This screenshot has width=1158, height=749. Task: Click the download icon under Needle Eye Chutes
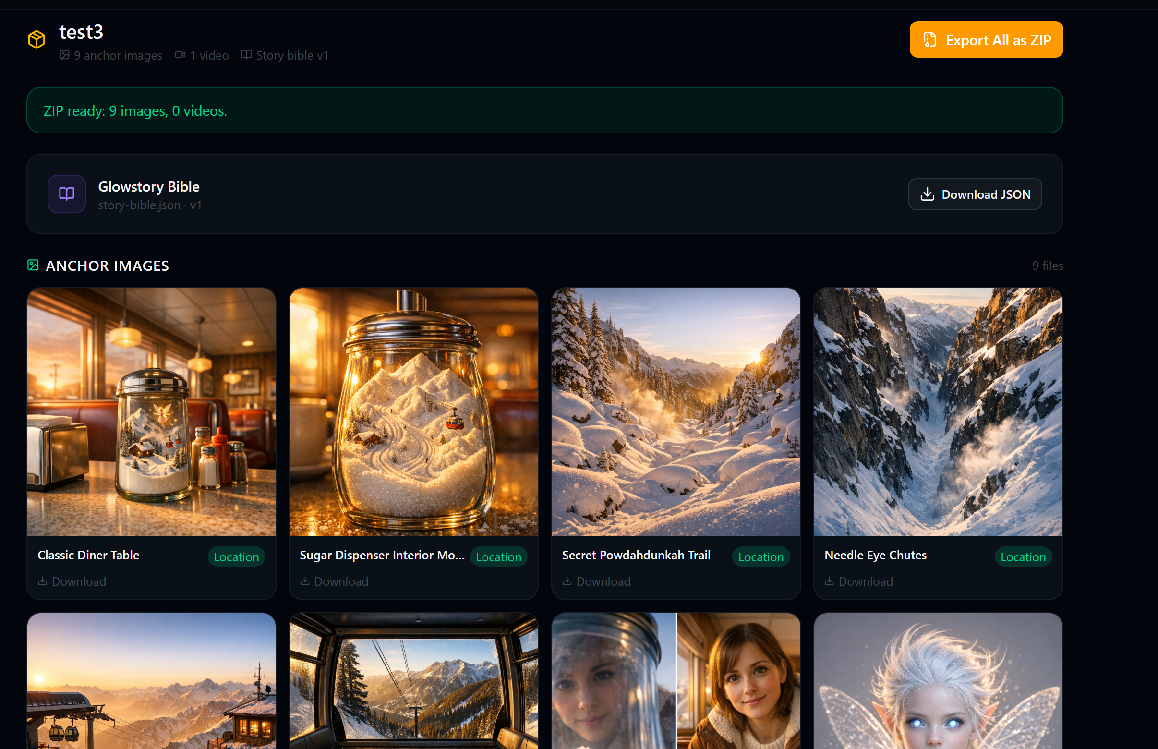(829, 581)
